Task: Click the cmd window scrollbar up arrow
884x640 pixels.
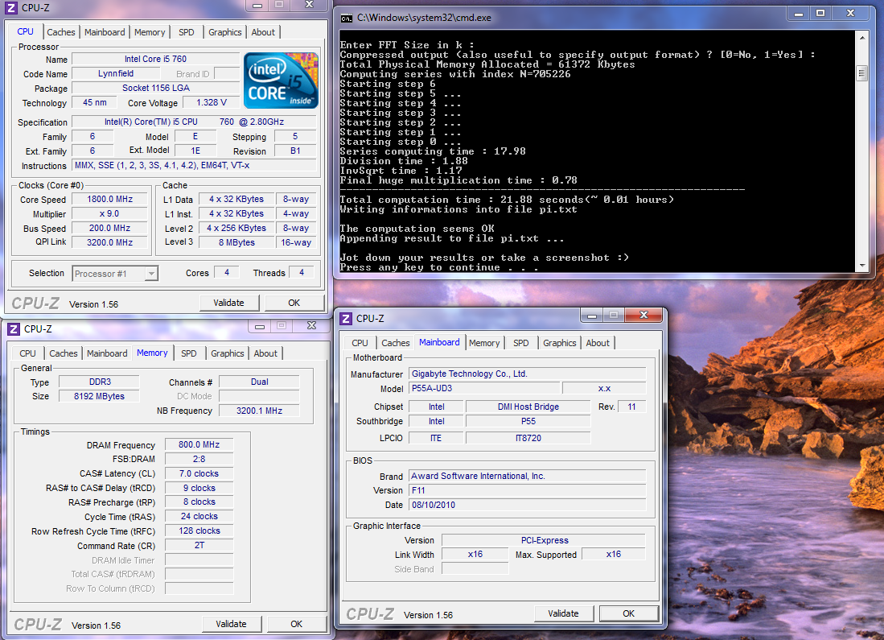Action: tap(862, 38)
